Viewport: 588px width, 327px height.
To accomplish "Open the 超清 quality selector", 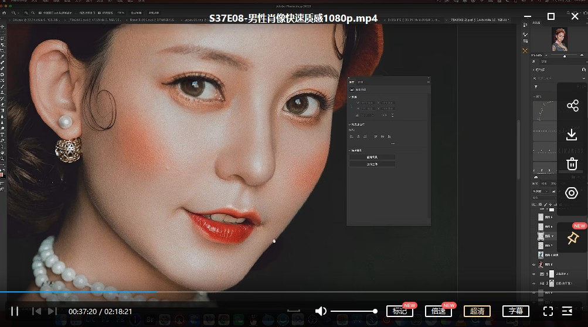I will (477, 311).
